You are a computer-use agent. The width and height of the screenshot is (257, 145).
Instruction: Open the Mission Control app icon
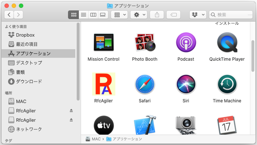104,42
